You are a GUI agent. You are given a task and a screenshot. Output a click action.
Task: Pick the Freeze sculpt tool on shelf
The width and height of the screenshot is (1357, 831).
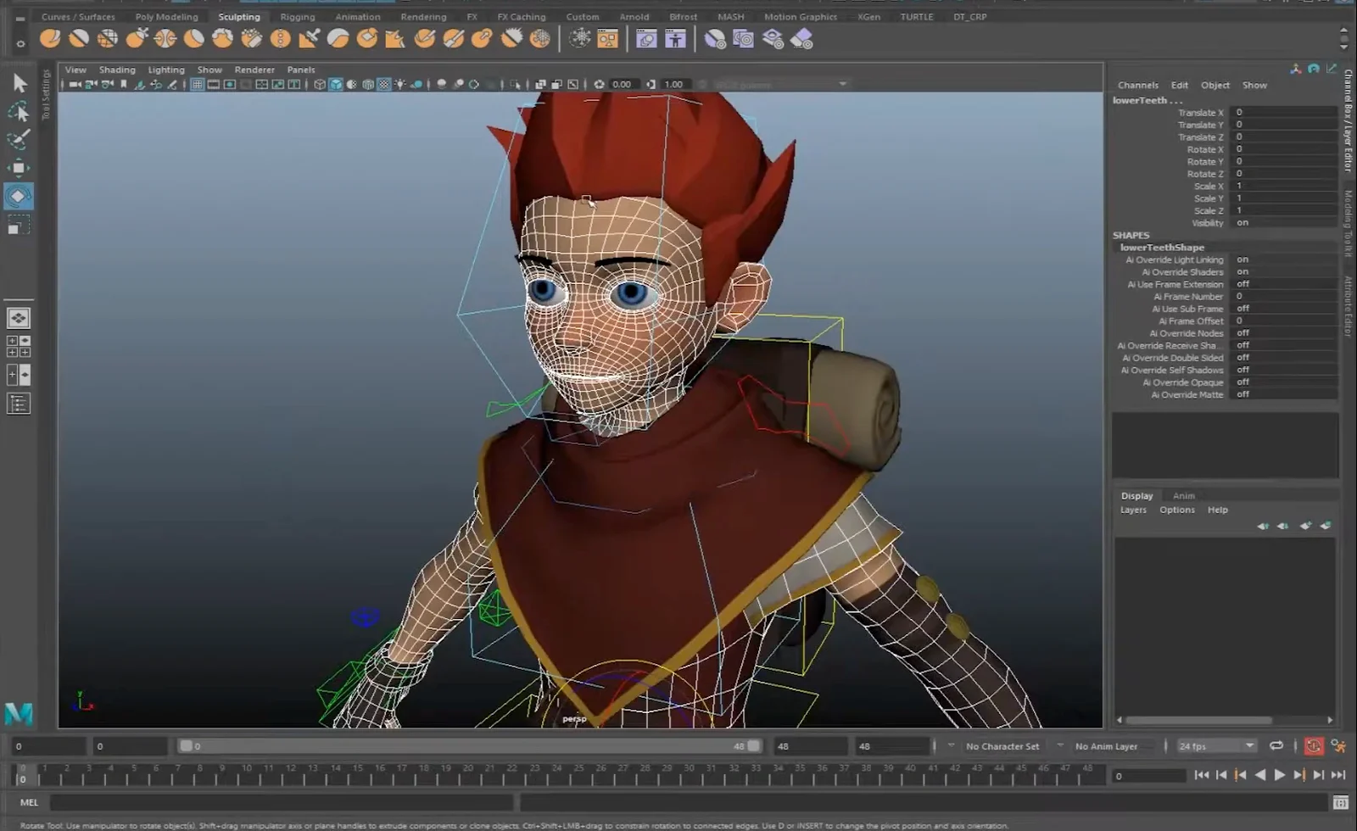click(539, 38)
